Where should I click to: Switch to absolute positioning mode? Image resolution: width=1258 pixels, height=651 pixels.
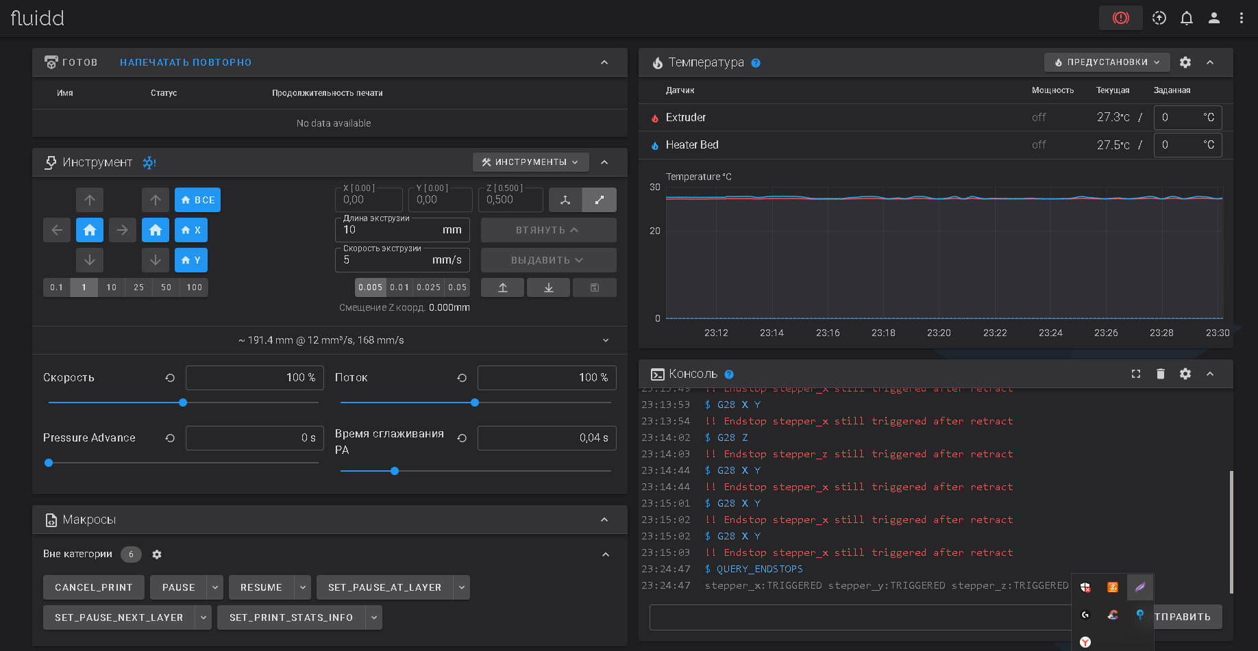click(565, 200)
